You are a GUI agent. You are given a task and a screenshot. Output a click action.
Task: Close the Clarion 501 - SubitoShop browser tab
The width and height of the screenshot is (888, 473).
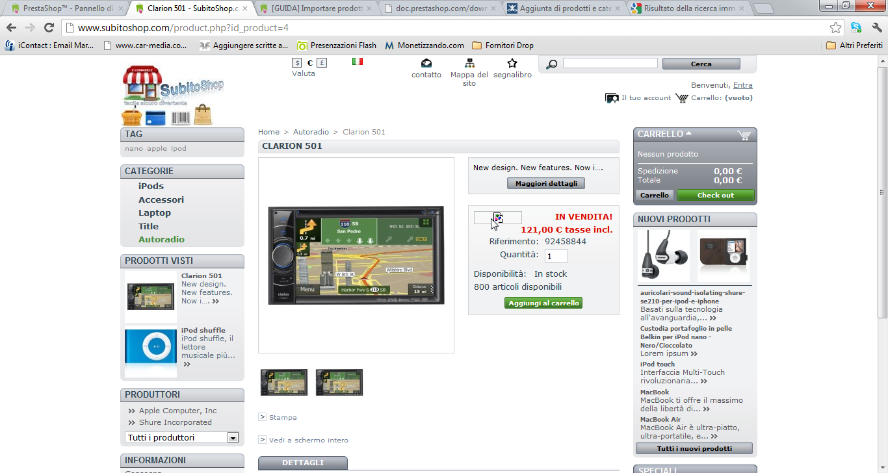(244, 8)
